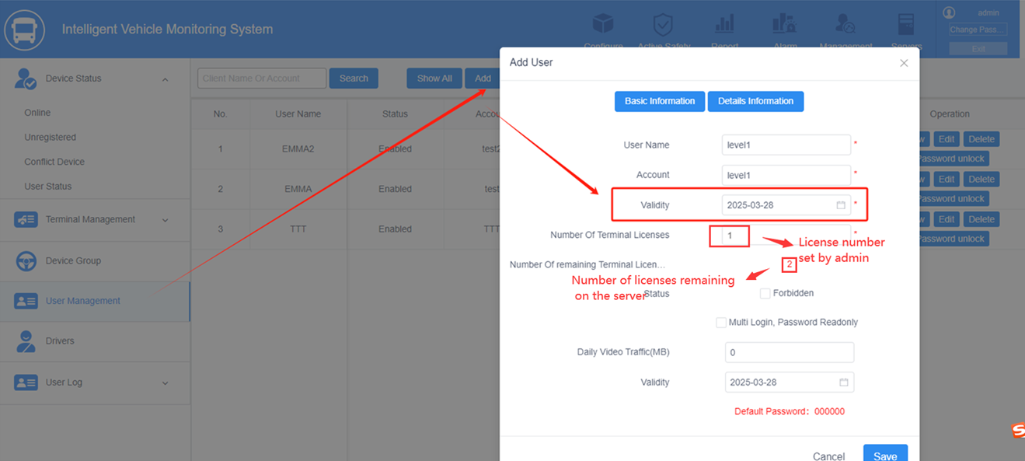
Task: Open Device Group in sidebar
Action: [73, 261]
